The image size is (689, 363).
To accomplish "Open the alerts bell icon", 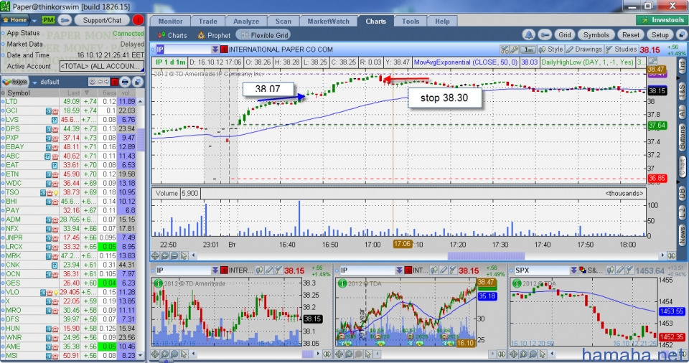I will pyautogui.click(x=529, y=34).
